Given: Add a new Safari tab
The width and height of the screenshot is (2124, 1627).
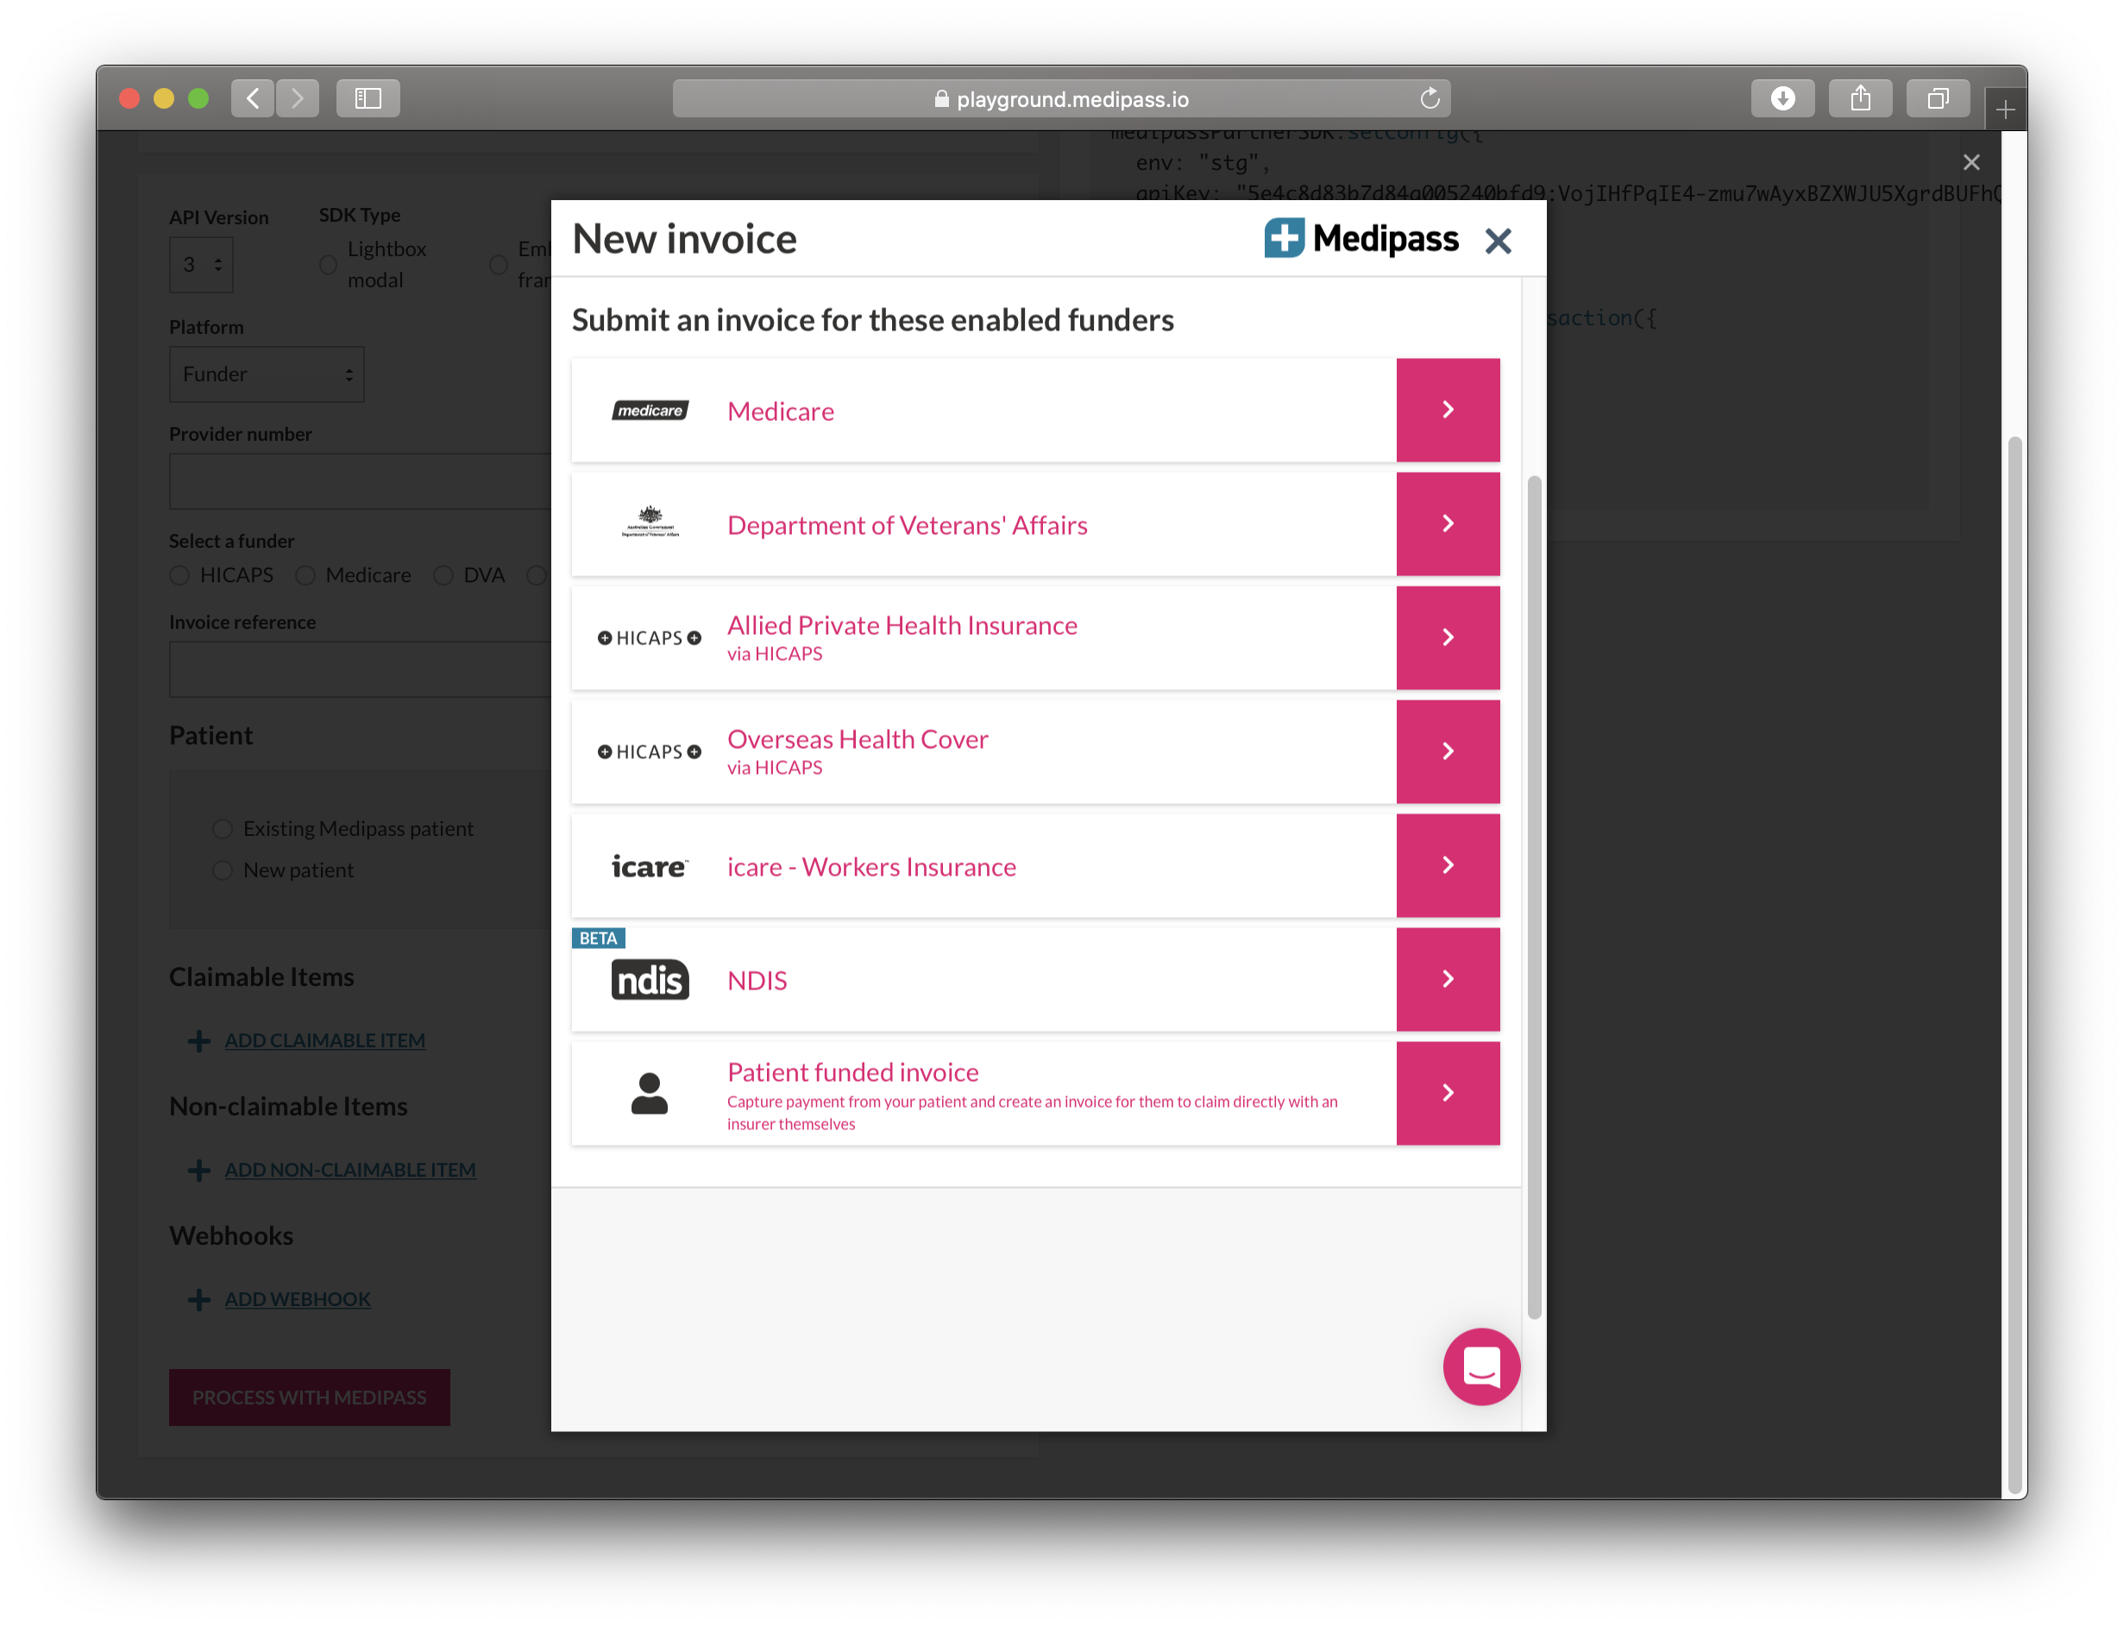Looking at the screenshot, I should pyautogui.click(x=2005, y=110).
